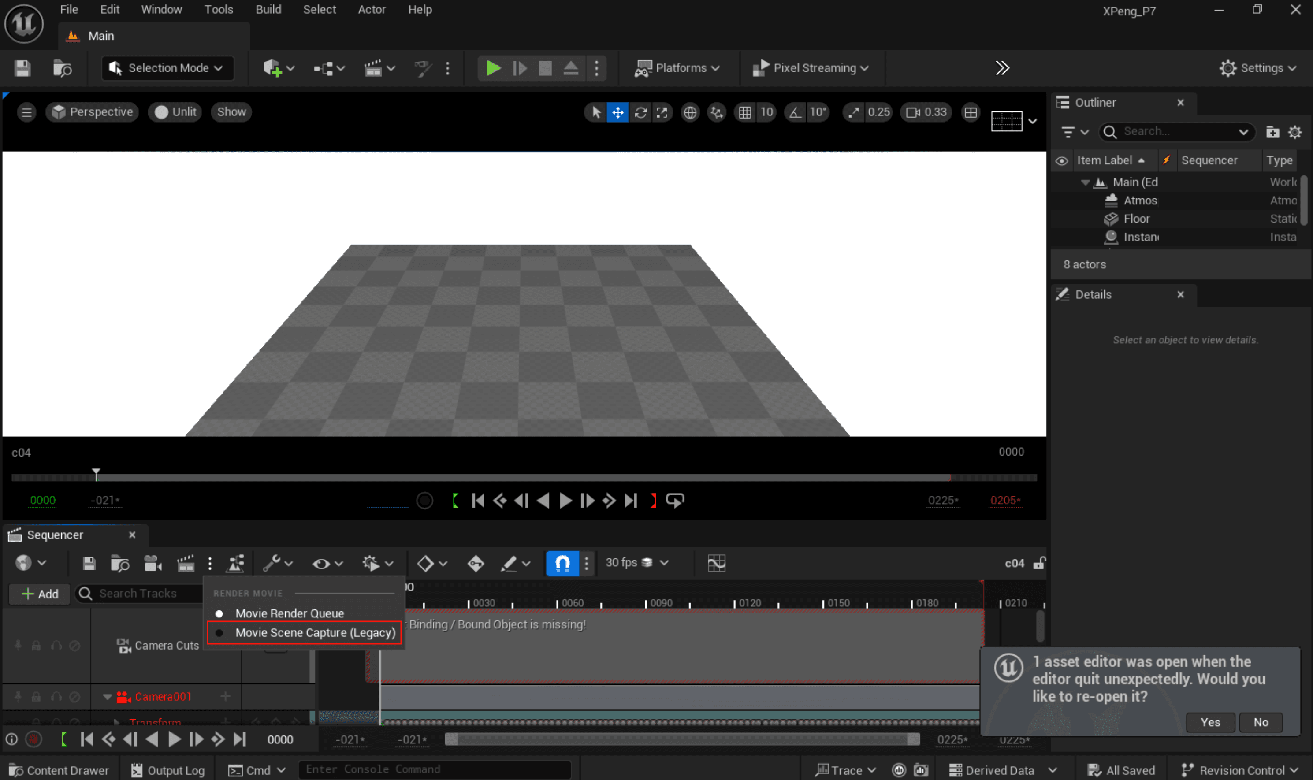Toggle the c04 sequence lock icon

coord(1038,564)
